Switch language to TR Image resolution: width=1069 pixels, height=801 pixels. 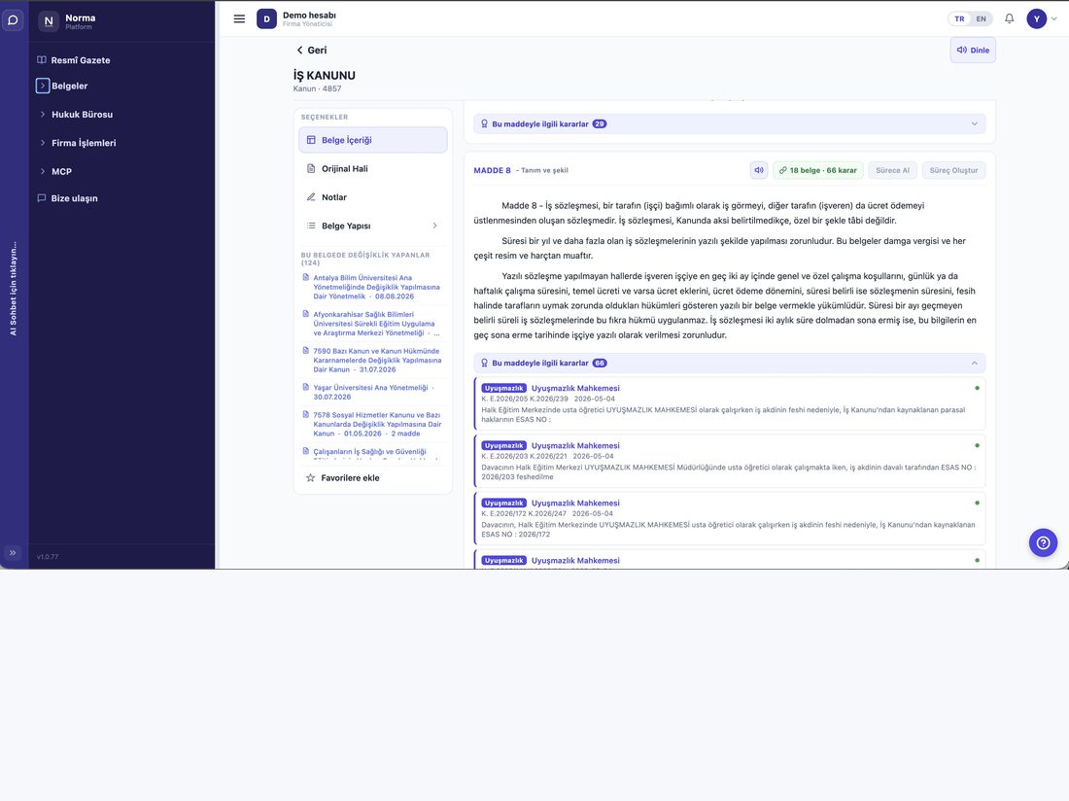(959, 19)
